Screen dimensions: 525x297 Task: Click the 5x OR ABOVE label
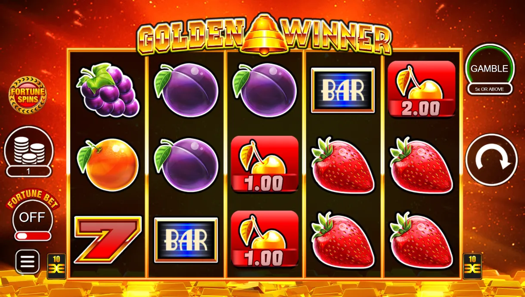pyautogui.click(x=490, y=89)
